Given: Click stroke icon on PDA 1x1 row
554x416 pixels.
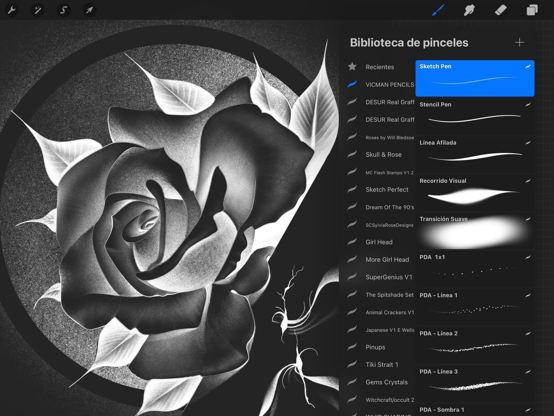Looking at the screenshot, I should (528, 257).
